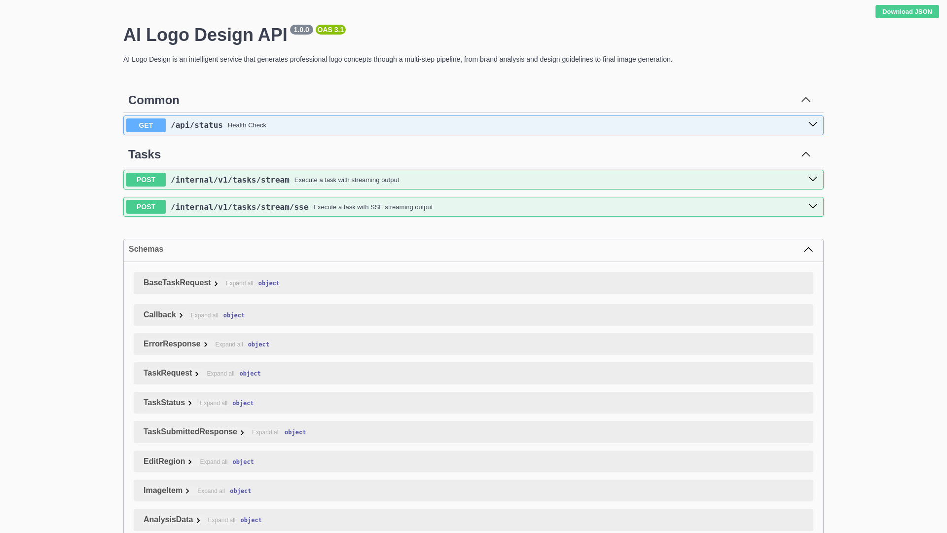Select the ImageItem schema name
Viewport: 947px width, 533px height.
click(163, 491)
